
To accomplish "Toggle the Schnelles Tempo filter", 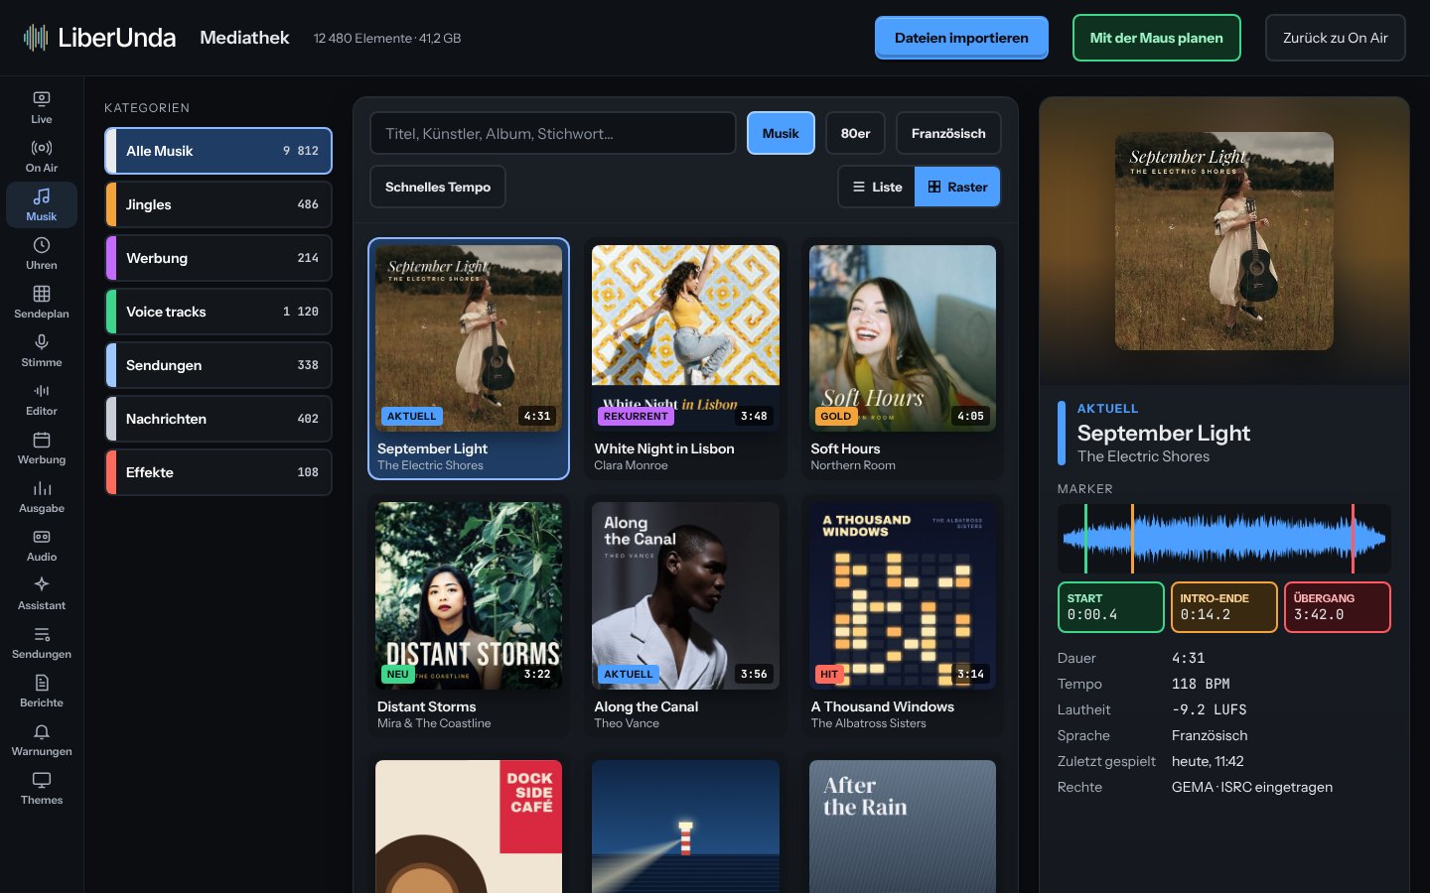I will pos(438,187).
